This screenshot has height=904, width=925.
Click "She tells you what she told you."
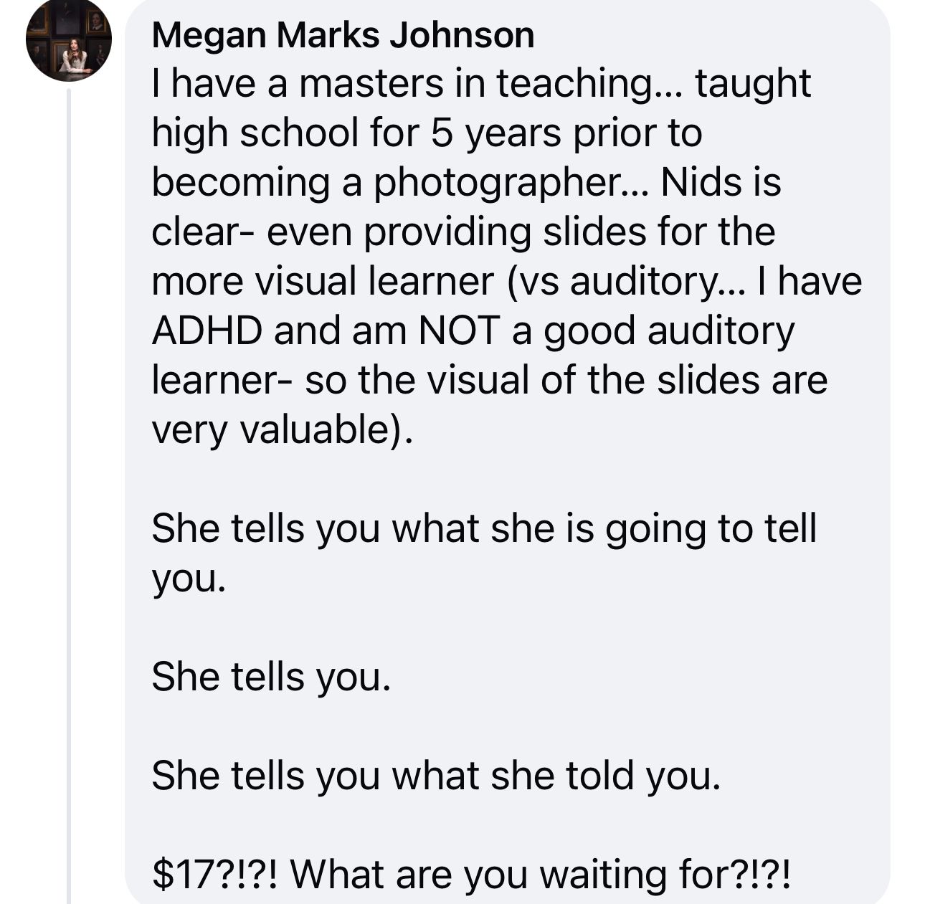pos(435,775)
